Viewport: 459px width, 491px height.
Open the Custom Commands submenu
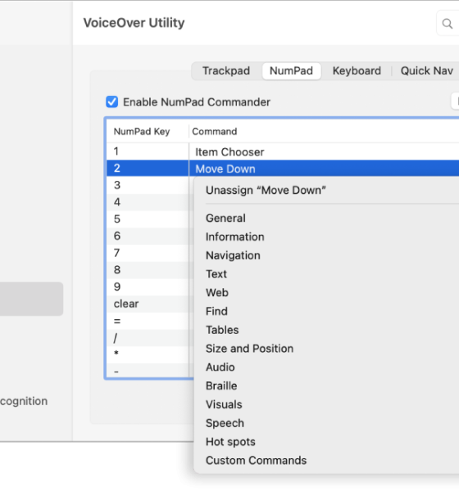tap(256, 460)
